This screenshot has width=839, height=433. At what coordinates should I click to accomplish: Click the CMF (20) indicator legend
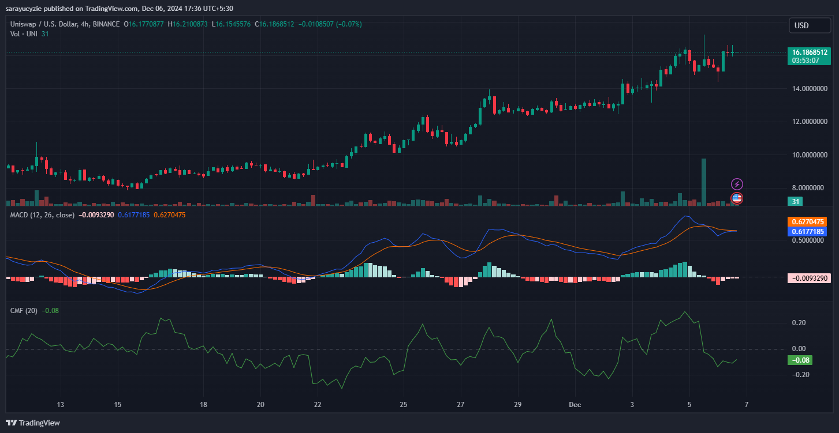[x=24, y=311]
